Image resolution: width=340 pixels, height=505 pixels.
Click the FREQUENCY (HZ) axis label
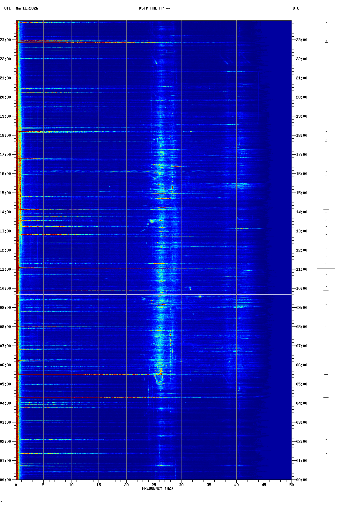(x=157, y=488)
